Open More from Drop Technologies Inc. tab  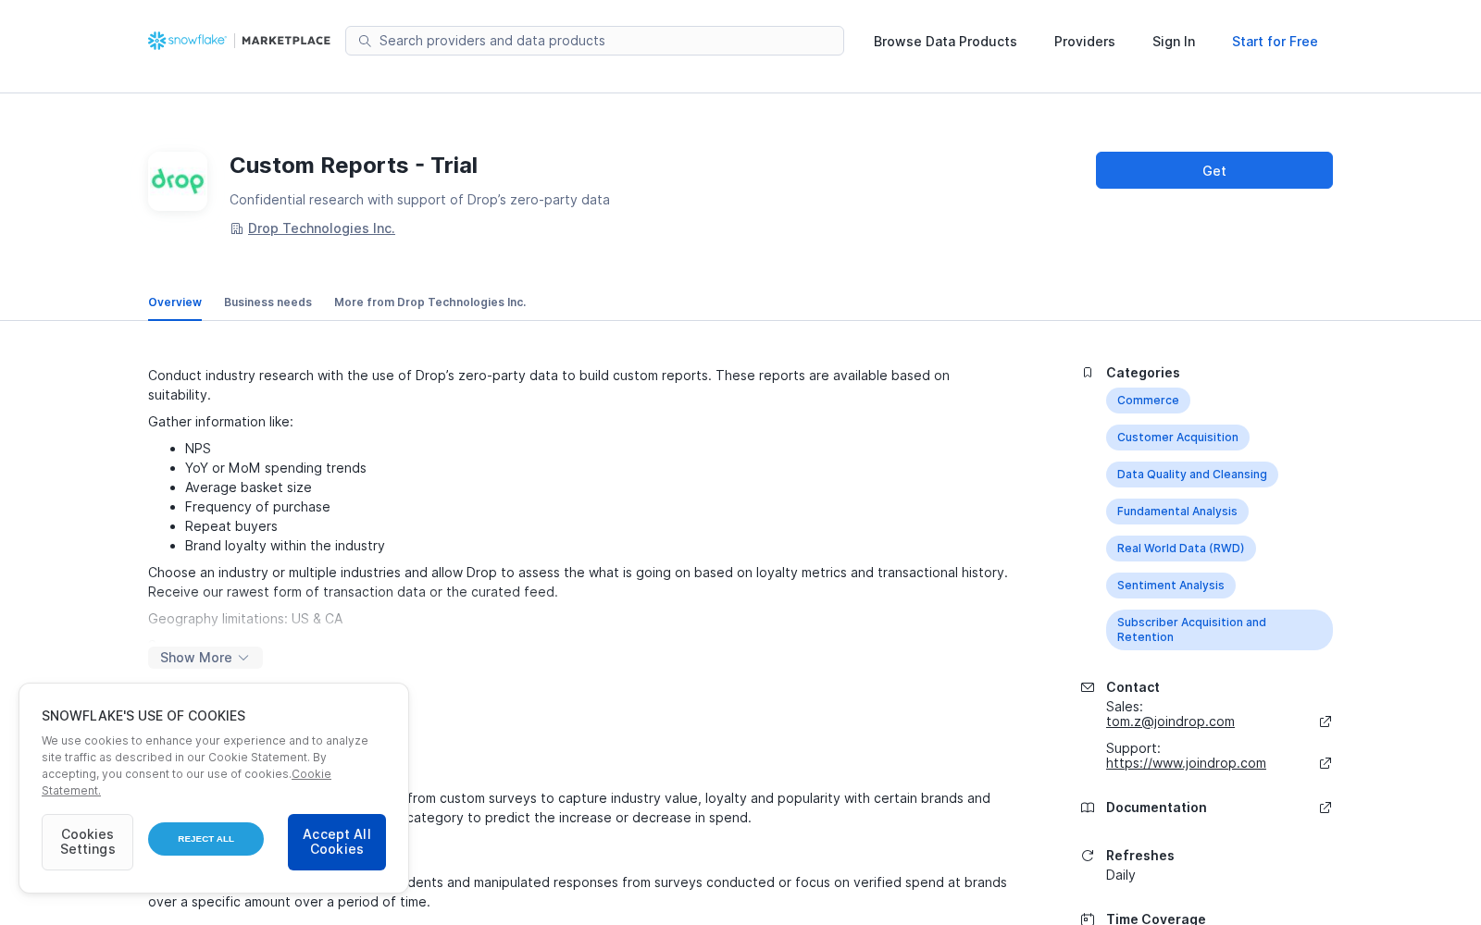[x=430, y=302]
